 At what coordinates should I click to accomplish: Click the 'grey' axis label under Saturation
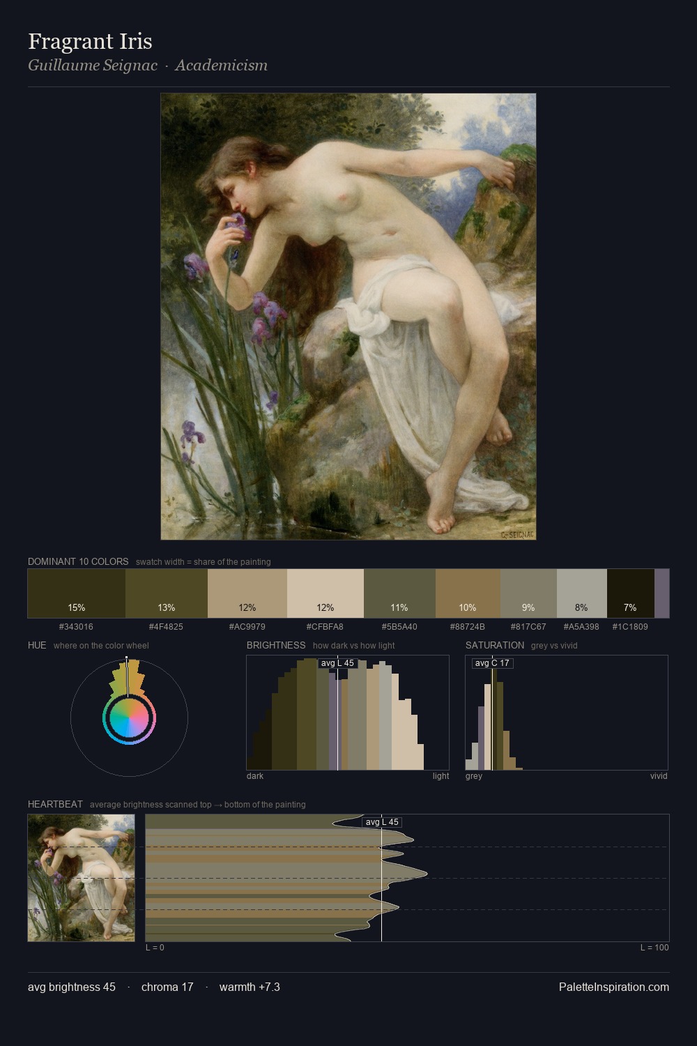474,776
